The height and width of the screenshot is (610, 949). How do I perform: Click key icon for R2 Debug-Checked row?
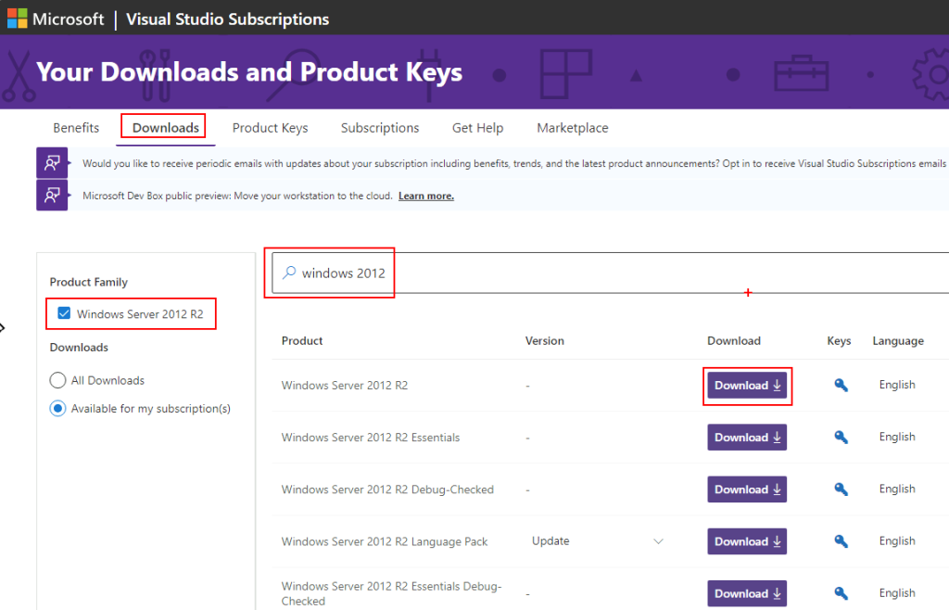[841, 489]
